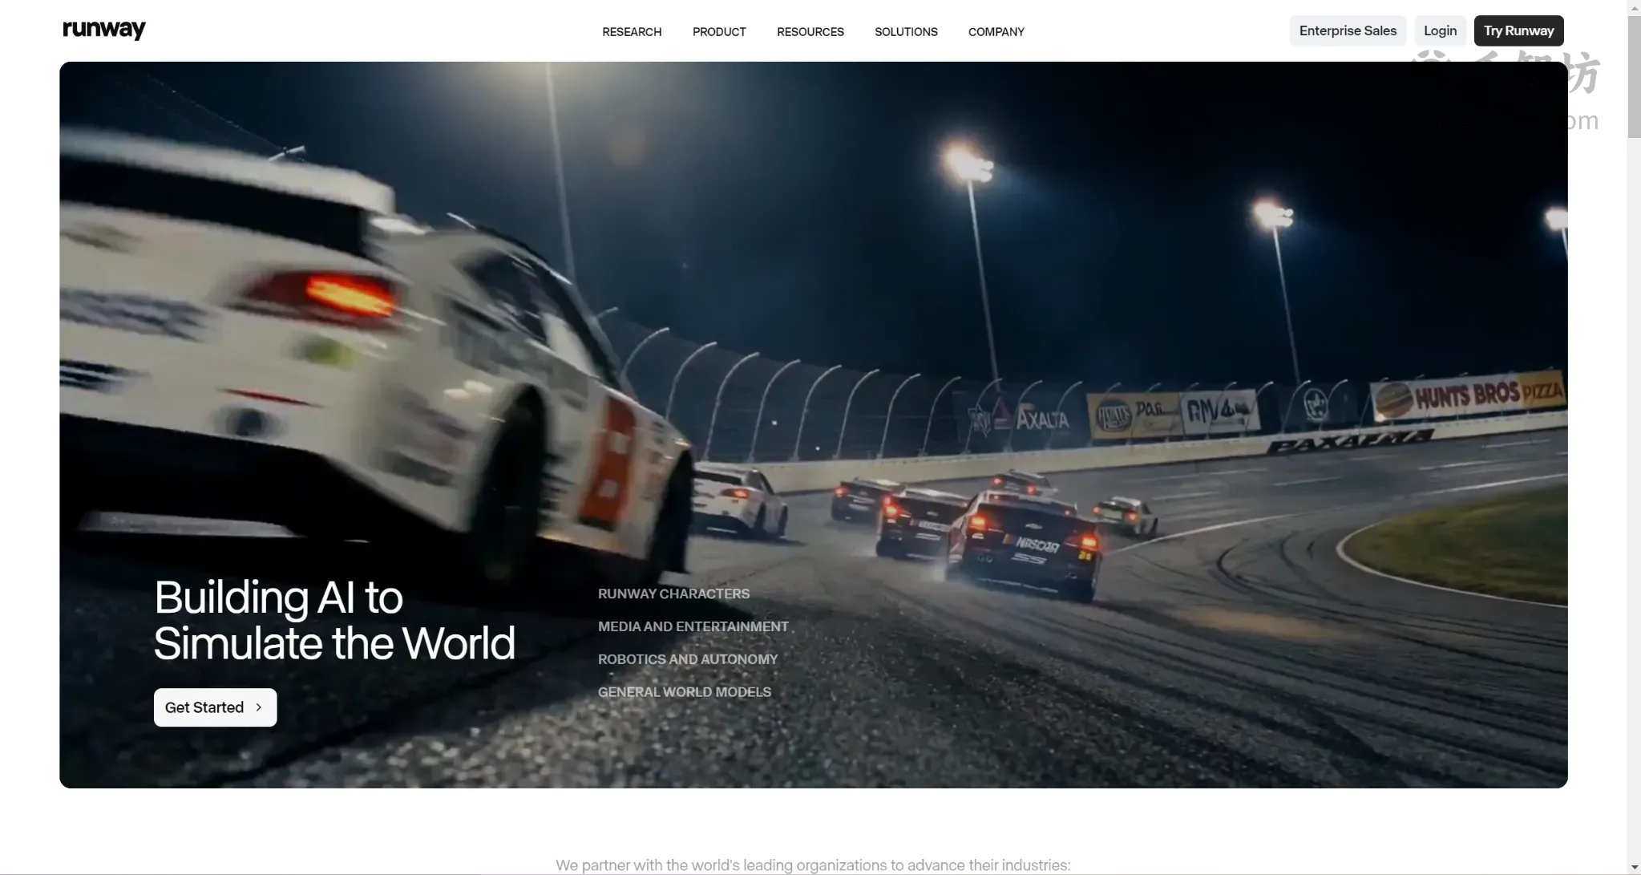
Task: Click the scrollbar up arrow
Action: pyautogui.click(x=1634, y=7)
